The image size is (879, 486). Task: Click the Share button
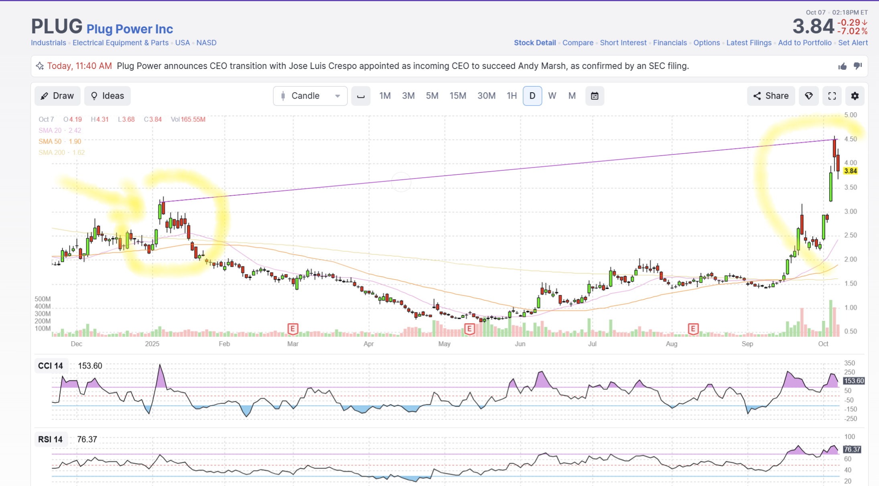pos(771,96)
